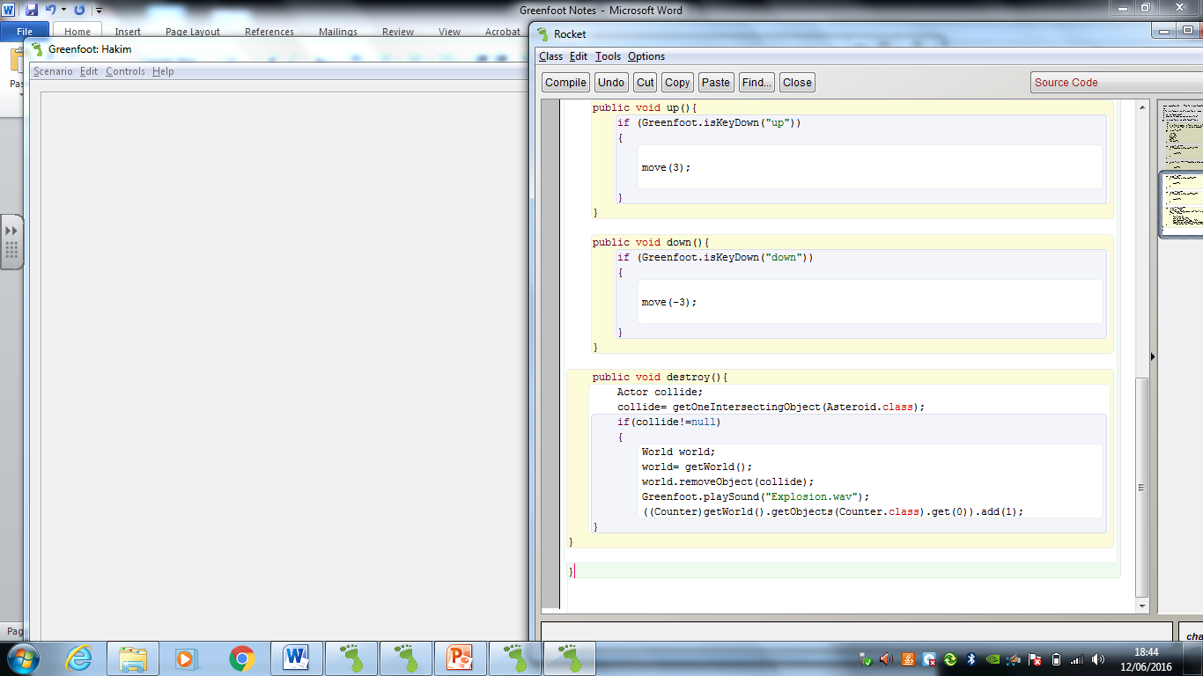The height and width of the screenshot is (676, 1203).
Task: Launch Google Chrome from the taskbar
Action: click(x=242, y=658)
